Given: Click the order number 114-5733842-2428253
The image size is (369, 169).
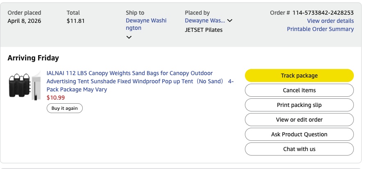Looking at the screenshot, I should (323, 13).
